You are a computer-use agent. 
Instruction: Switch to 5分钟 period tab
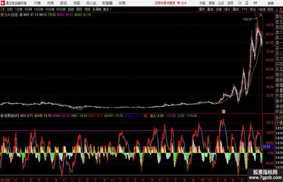(28, 9)
